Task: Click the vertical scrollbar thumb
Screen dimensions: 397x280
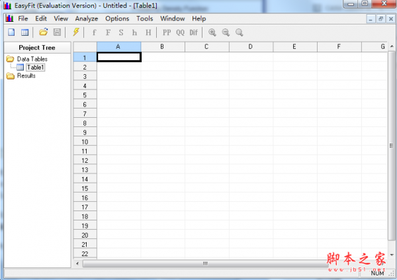Action: click(x=392, y=146)
